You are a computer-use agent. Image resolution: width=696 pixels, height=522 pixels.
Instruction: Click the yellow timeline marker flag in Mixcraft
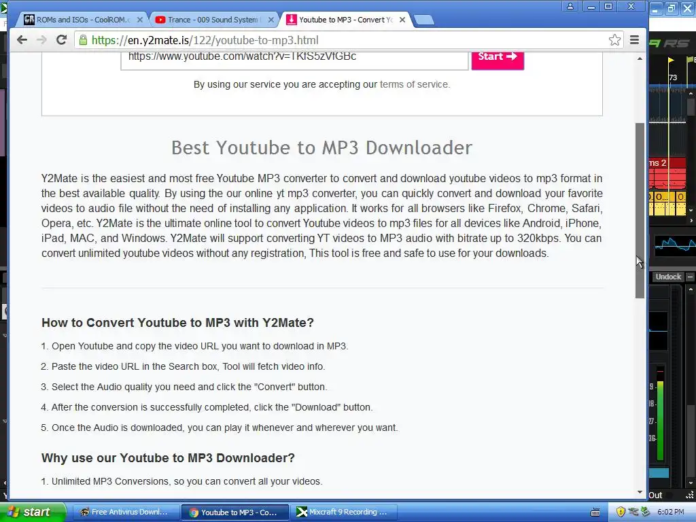pos(671,60)
